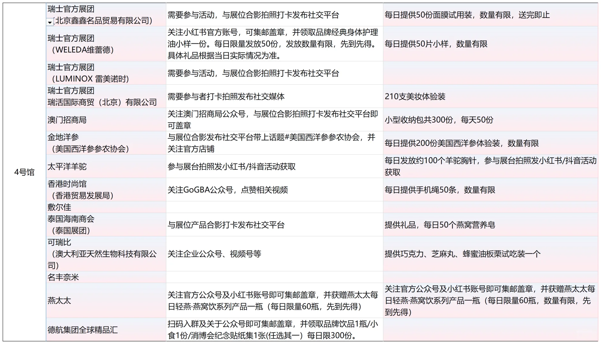The height and width of the screenshot is (344, 601).
Task: Select the 香港时尚馆（香港贸易发展局）cell
Action: (x=106, y=190)
